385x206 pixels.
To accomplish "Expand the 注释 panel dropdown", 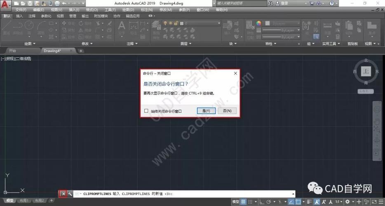I will (132, 43).
